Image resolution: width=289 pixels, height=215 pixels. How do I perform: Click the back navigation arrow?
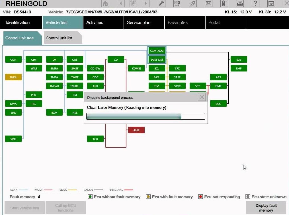click(x=121, y=3)
